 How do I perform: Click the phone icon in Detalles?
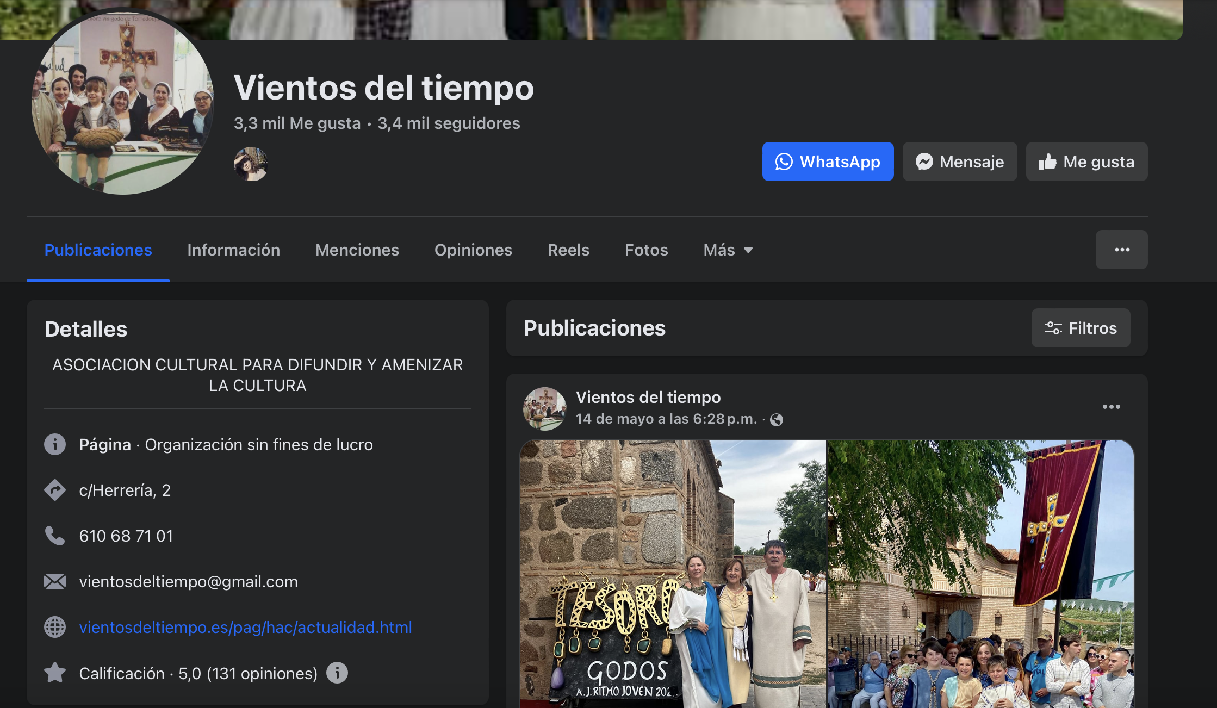tap(55, 536)
